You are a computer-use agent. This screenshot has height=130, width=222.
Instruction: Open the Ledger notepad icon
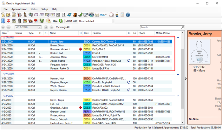14,15
